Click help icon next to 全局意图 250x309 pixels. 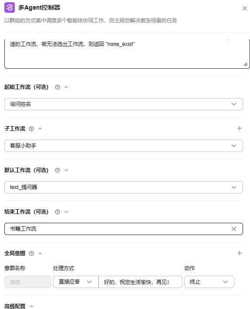31,253
